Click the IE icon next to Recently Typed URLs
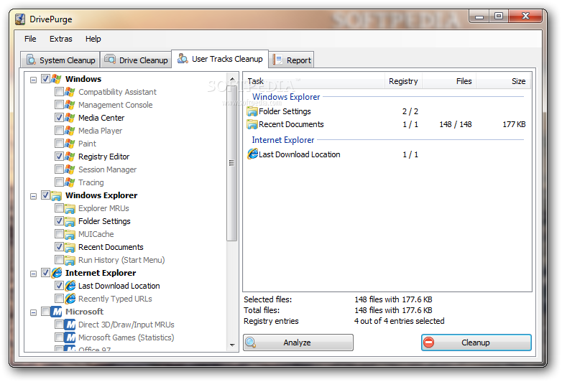Image resolution: width=562 pixels, height=382 pixels. coord(70,299)
